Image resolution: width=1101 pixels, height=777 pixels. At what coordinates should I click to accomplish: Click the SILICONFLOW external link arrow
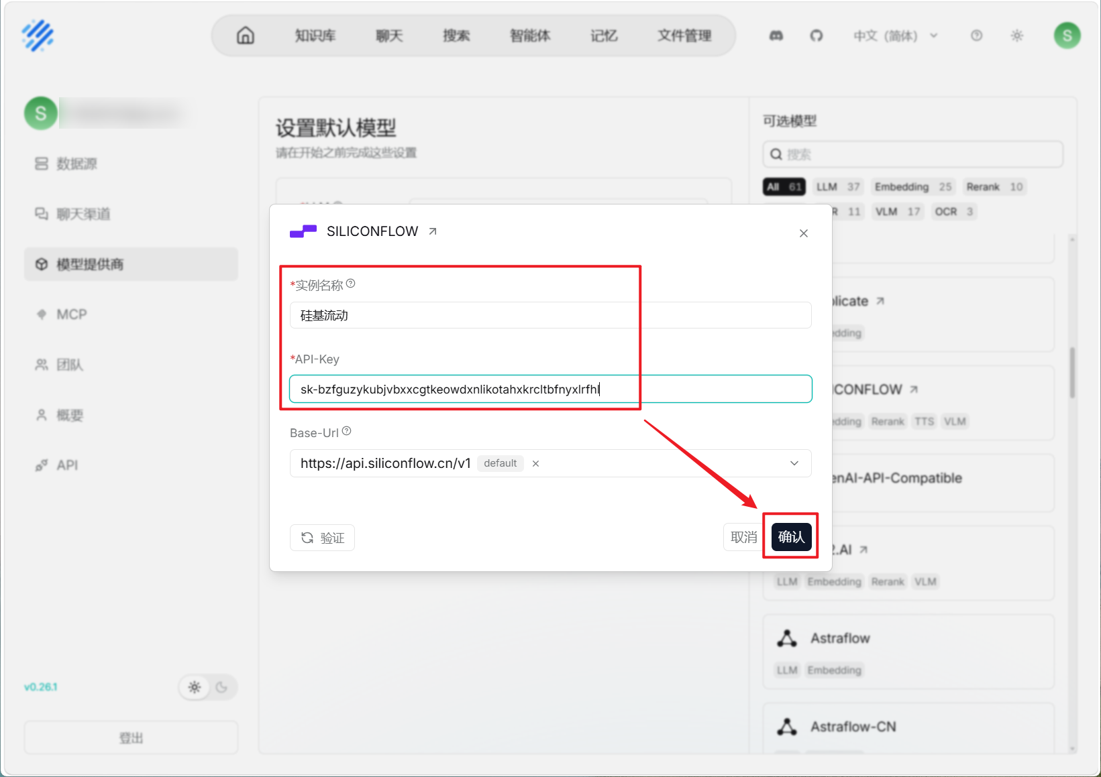[433, 231]
